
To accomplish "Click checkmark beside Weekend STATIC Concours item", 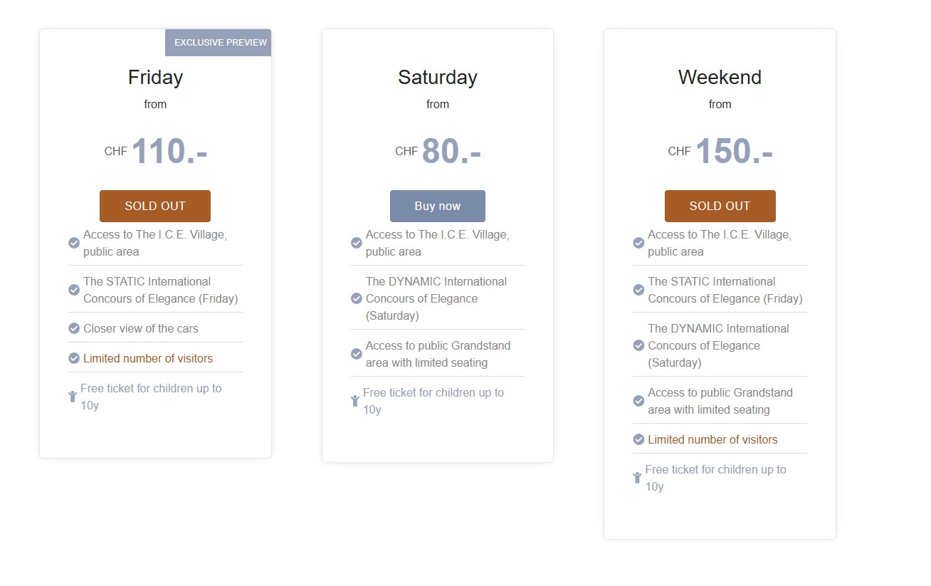I will 638,290.
